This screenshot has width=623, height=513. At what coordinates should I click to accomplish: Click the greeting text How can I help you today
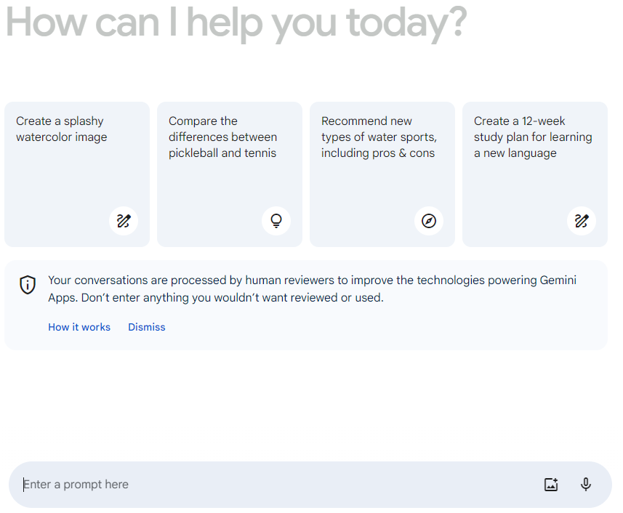click(236, 23)
